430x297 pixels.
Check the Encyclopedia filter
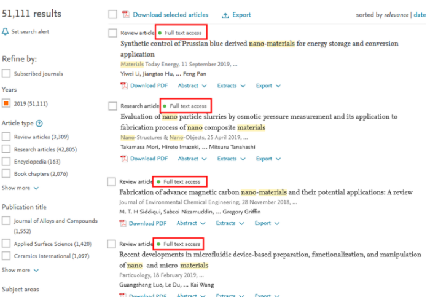(6, 161)
